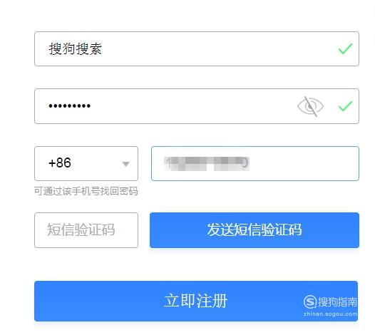Click the 立即注册 button
This screenshot has height=335, width=375.
[x=196, y=301]
